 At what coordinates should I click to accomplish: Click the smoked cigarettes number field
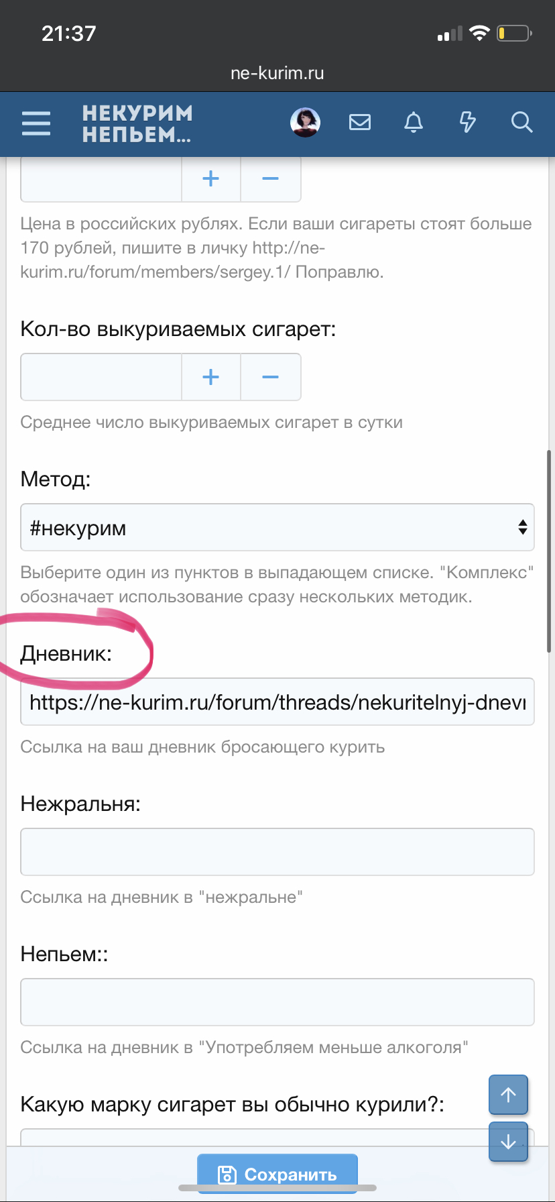(x=101, y=377)
